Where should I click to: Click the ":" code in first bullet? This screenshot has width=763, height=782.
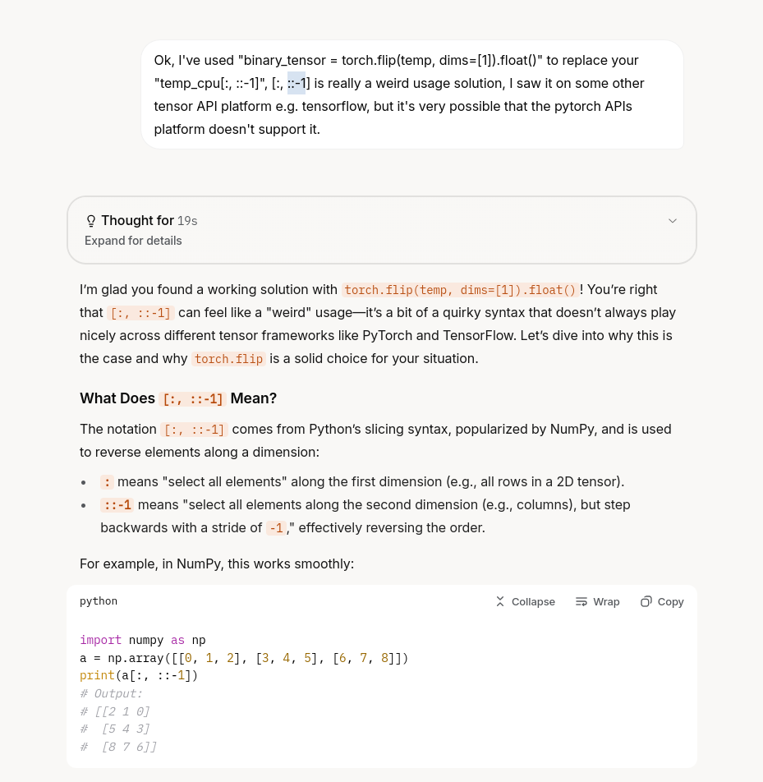coord(107,482)
